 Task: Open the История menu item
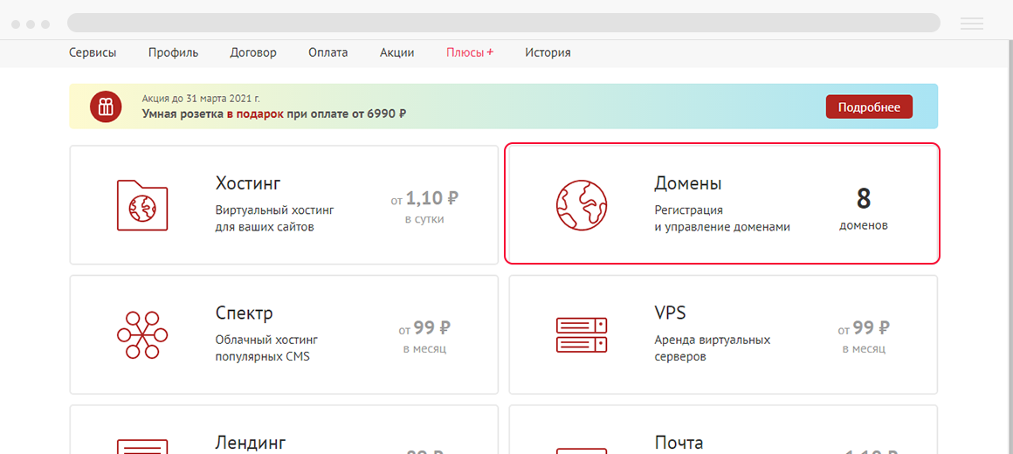coord(548,53)
